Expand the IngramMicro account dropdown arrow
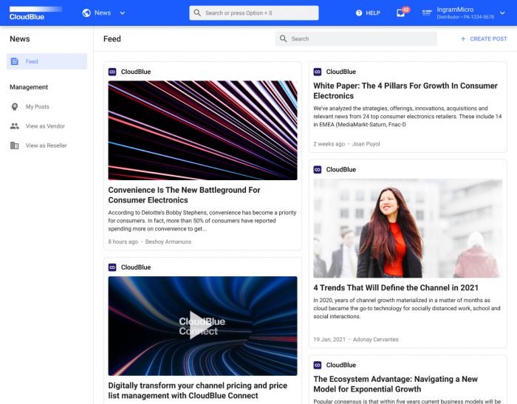The height and width of the screenshot is (404, 517). click(x=502, y=13)
